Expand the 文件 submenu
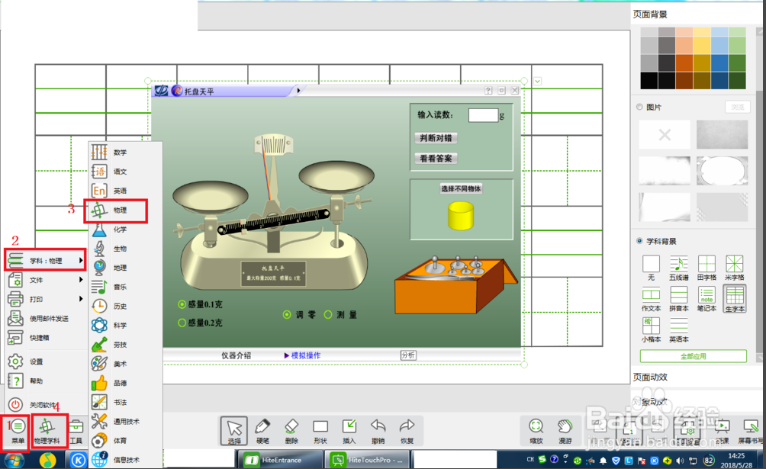 tap(44, 280)
